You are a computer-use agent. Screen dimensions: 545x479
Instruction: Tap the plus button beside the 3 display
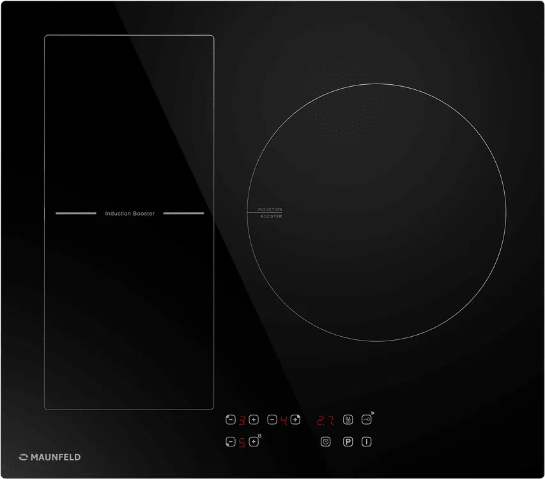click(254, 420)
